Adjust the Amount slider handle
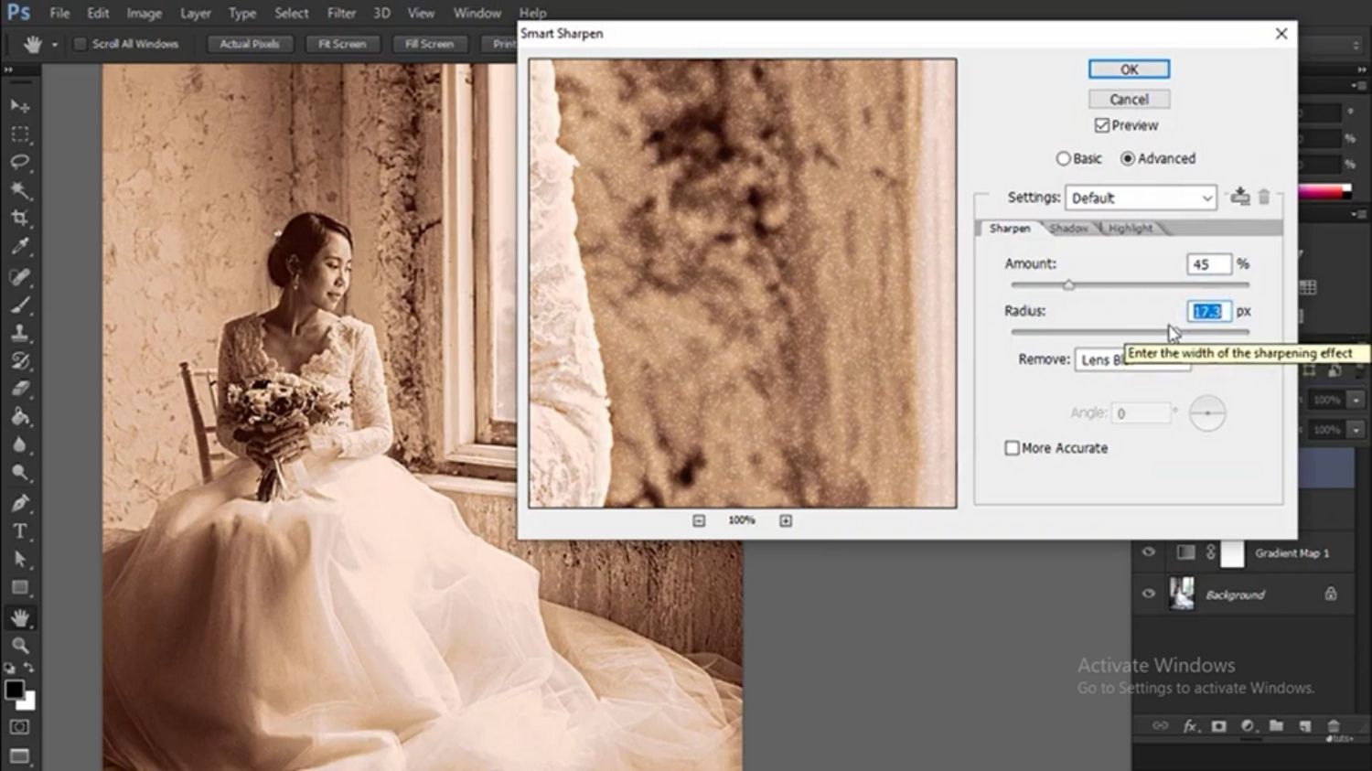The height and width of the screenshot is (771, 1372). coord(1068,285)
